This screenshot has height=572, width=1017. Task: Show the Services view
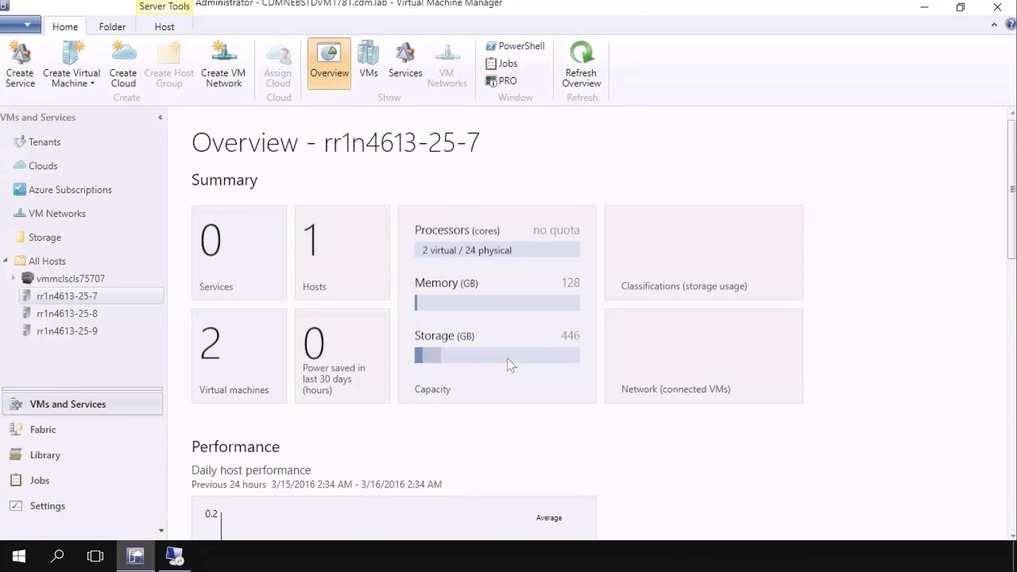(x=405, y=59)
